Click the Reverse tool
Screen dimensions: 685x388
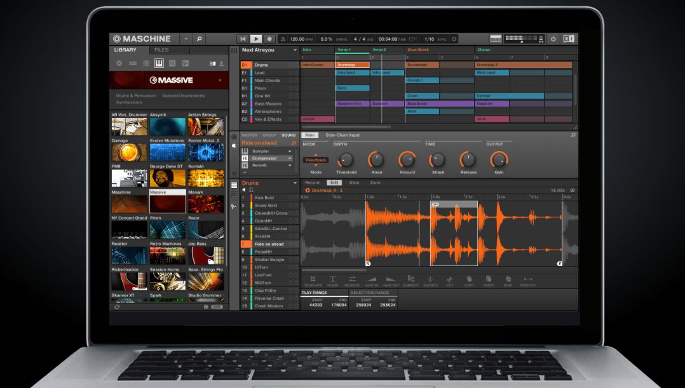(x=352, y=281)
